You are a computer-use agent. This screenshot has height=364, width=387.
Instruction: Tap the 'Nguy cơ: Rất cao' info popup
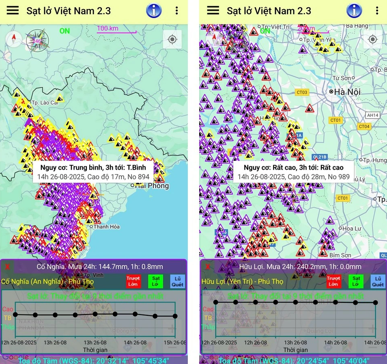coord(294,172)
